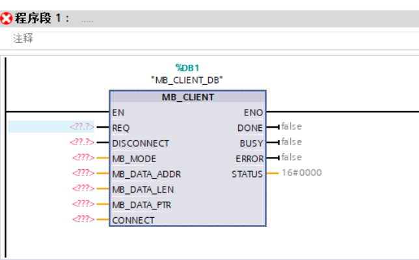Click the DONE output false value
419x260 pixels.
click(x=291, y=126)
